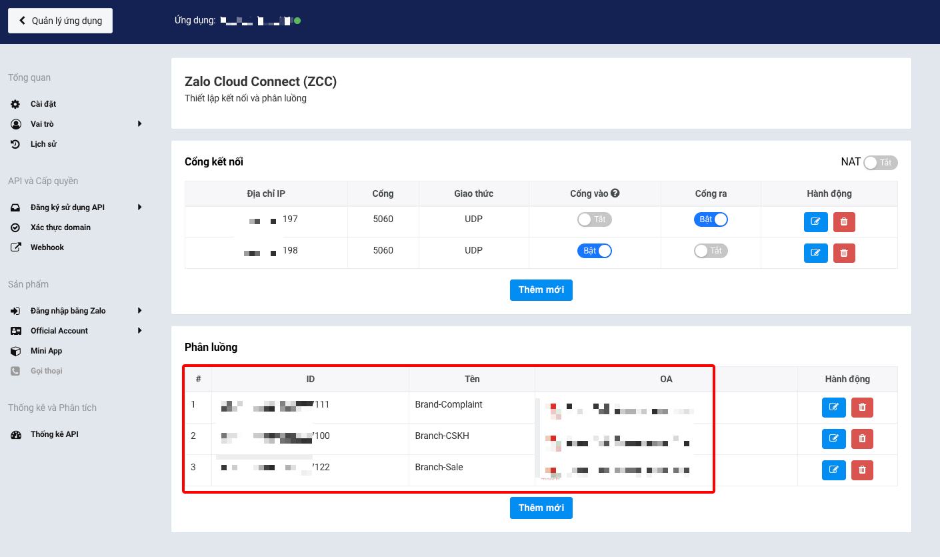The height and width of the screenshot is (557, 940).
Task: Click the gear icon beside Cài đặt
Action: [x=16, y=104]
